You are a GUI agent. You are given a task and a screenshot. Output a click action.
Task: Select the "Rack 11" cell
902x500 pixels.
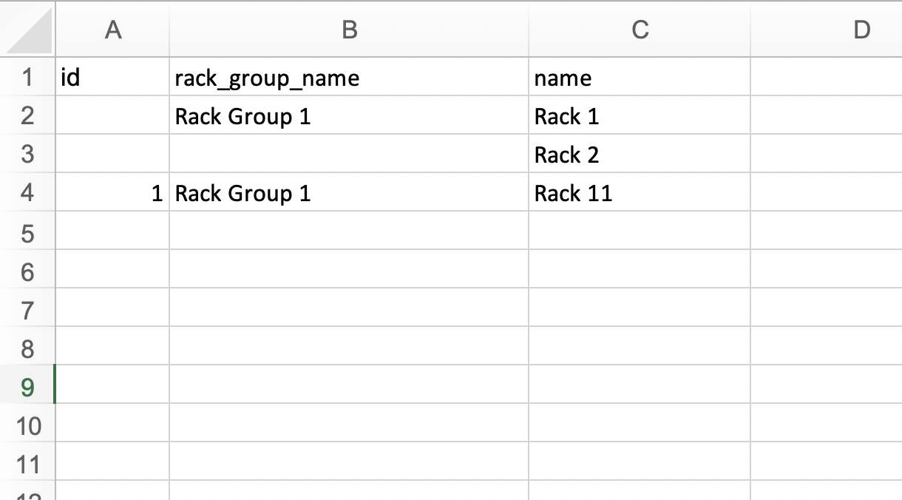640,192
